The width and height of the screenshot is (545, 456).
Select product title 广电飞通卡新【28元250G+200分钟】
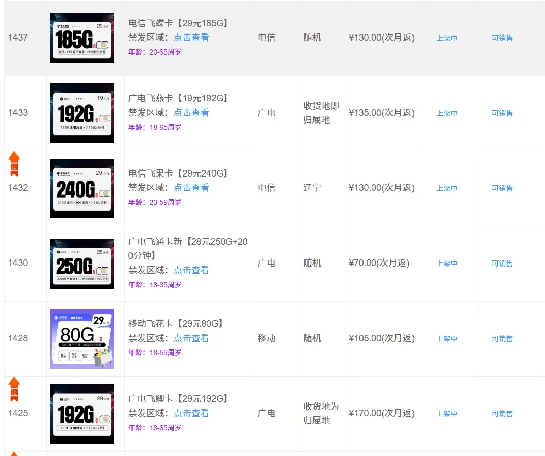point(188,249)
